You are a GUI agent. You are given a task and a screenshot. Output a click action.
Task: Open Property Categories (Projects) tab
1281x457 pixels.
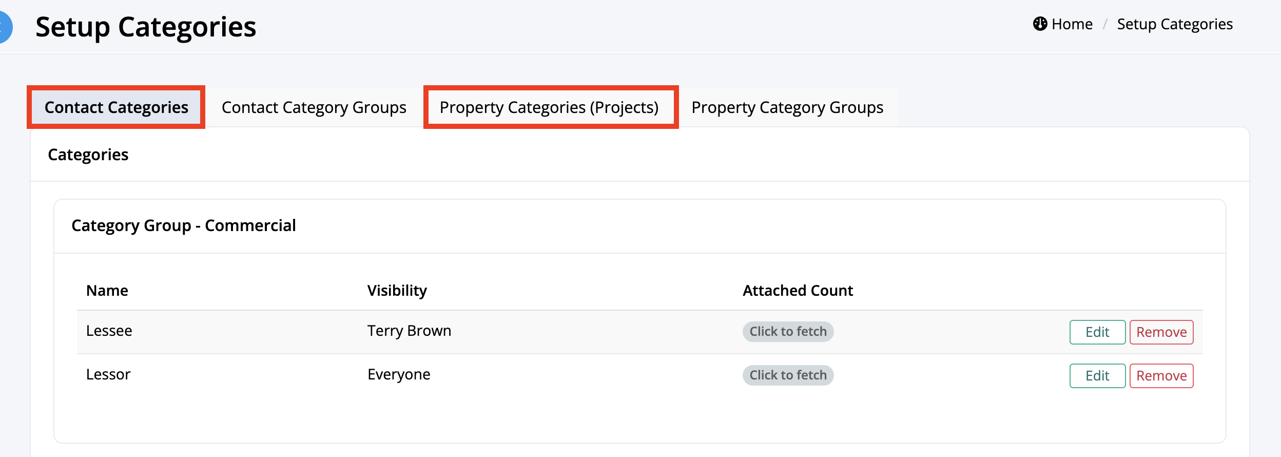point(549,107)
